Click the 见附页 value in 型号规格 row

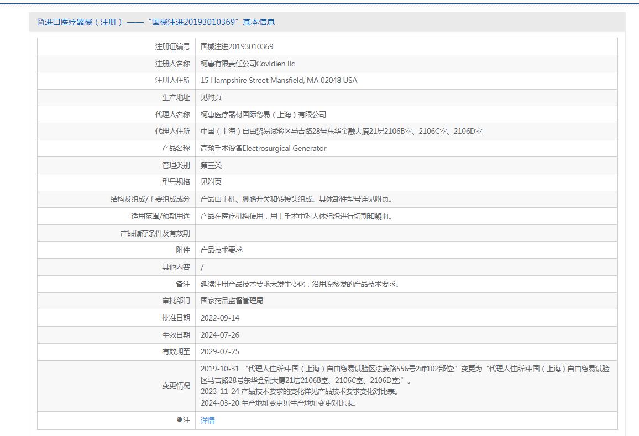coord(211,182)
